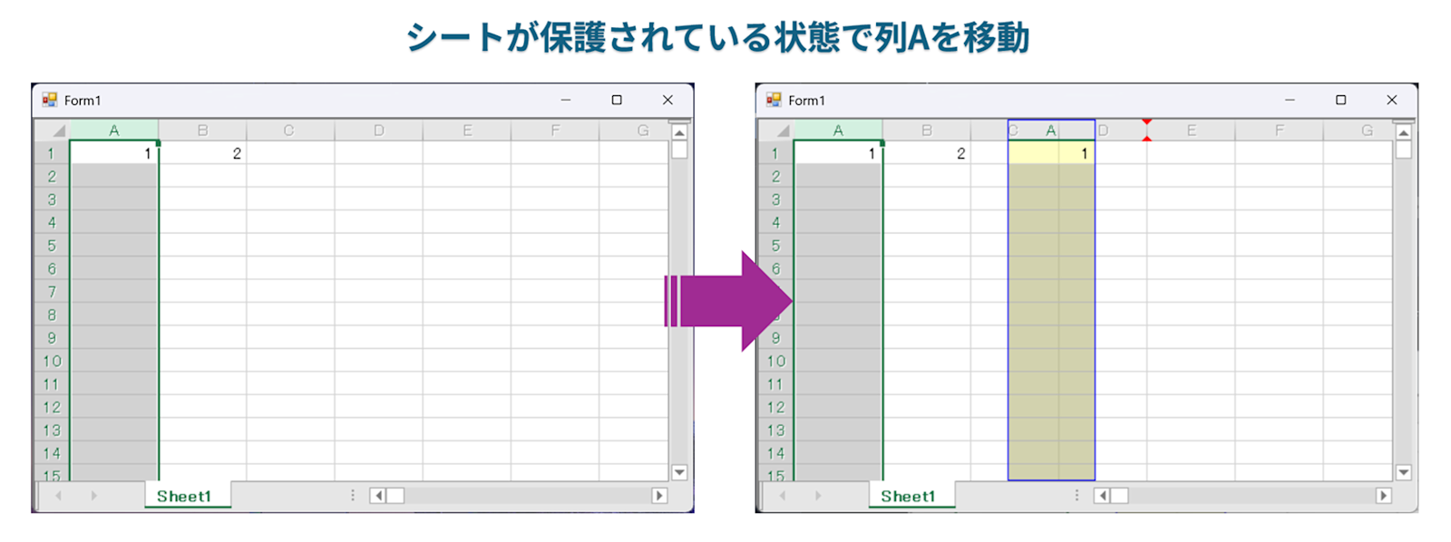Image resolution: width=1451 pixels, height=542 pixels.
Task: Select row 5 header in left window
Action: point(53,246)
